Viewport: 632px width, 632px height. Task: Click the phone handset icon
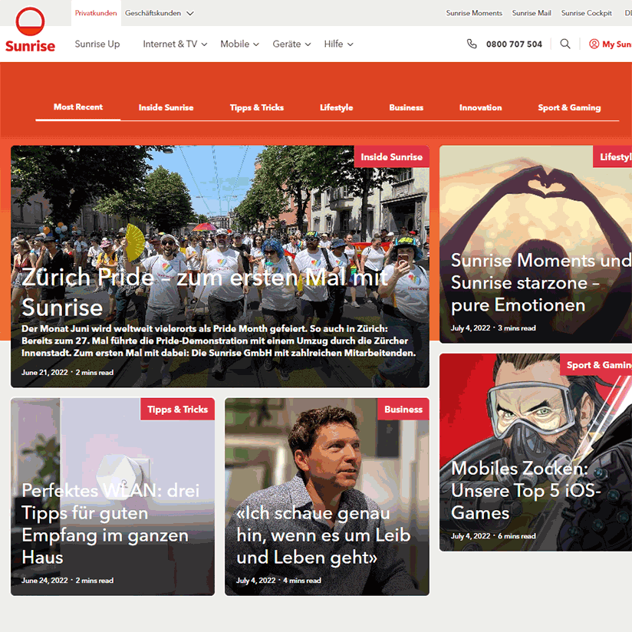[x=472, y=44]
